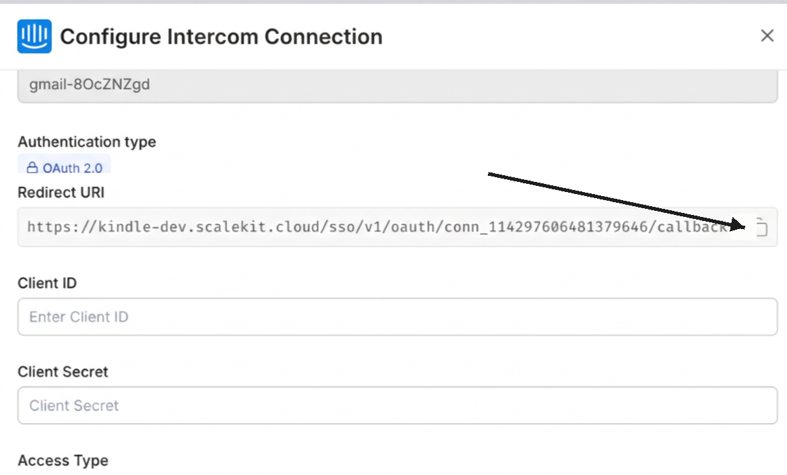Click the lock icon beside OAuth 2.0
The height and width of the screenshot is (475, 787).
pyautogui.click(x=32, y=168)
